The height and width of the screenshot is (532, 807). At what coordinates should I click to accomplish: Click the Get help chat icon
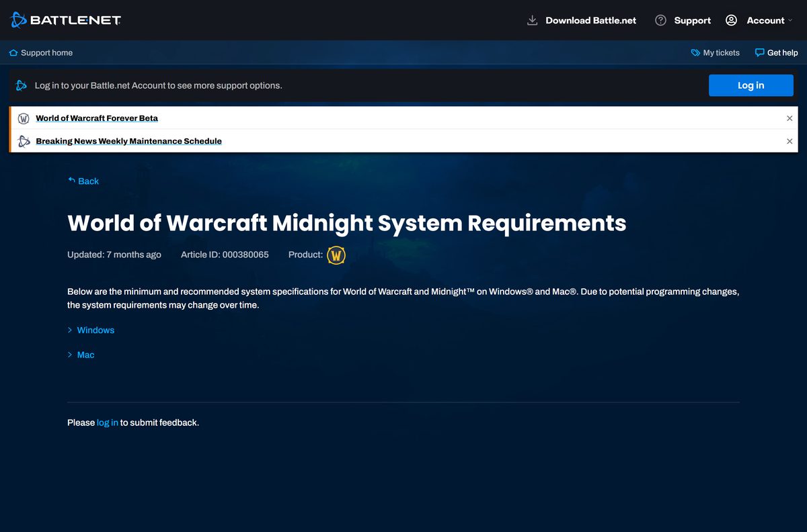[x=759, y=52]
